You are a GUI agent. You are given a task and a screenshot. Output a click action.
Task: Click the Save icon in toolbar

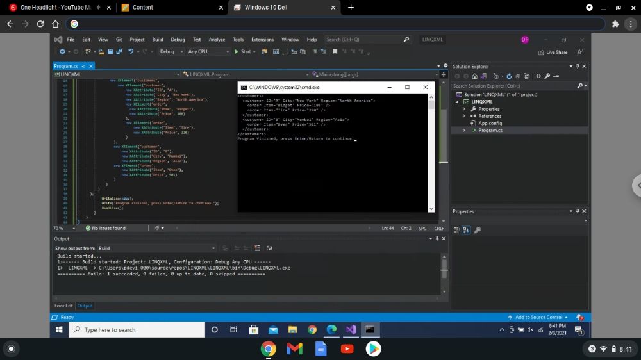110,51
